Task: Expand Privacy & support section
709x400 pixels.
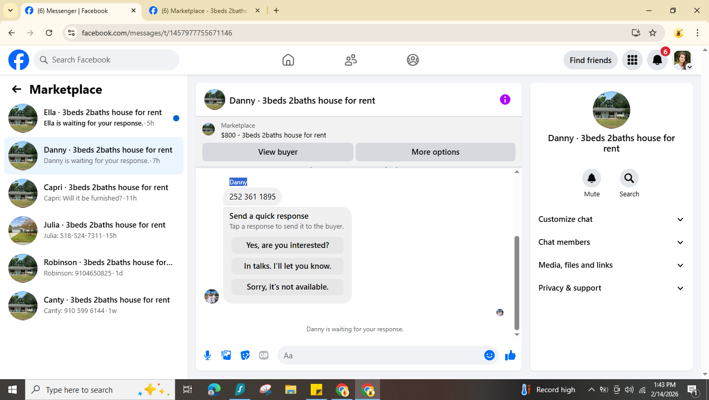Action: click(x=611, y=288)
